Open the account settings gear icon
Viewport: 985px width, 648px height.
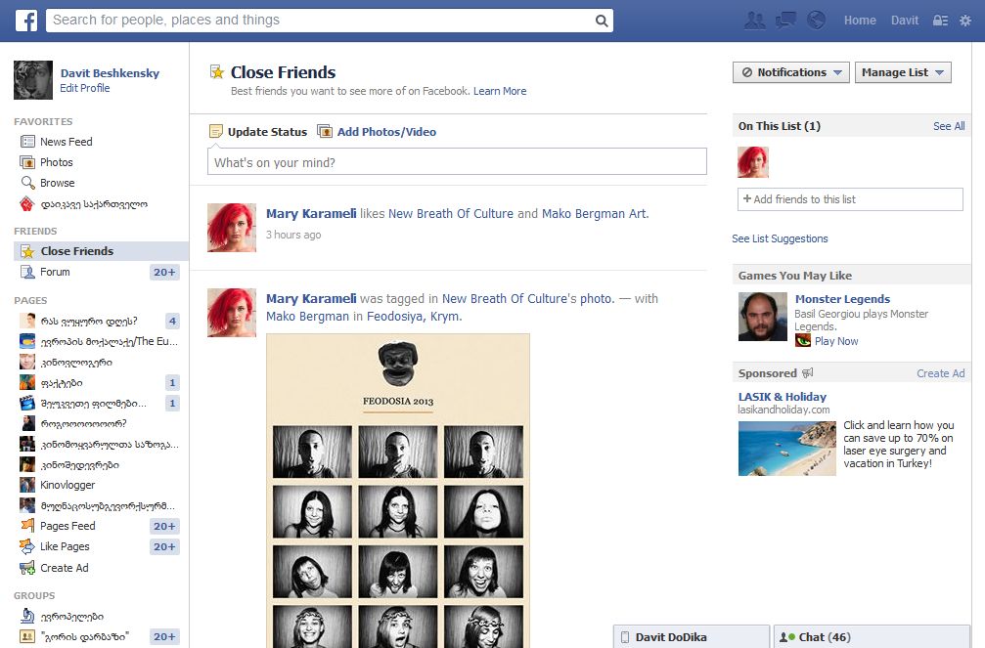(x=966, y=21)
